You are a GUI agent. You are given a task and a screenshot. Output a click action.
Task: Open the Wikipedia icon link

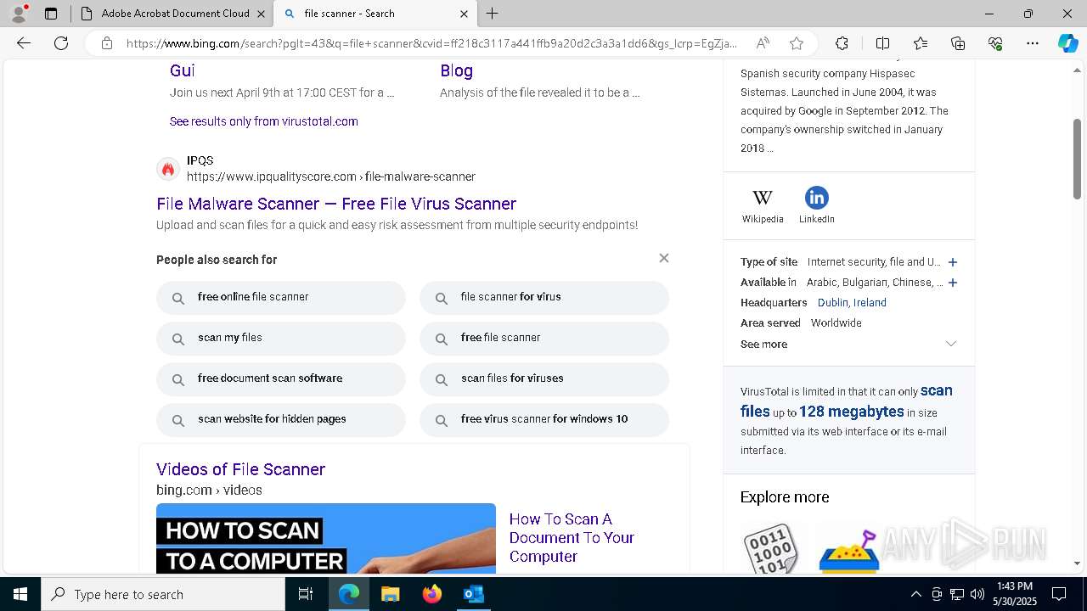tap(763, 205)
